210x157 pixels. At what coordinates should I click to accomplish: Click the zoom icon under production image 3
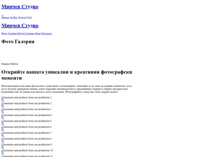coord(3,112)
